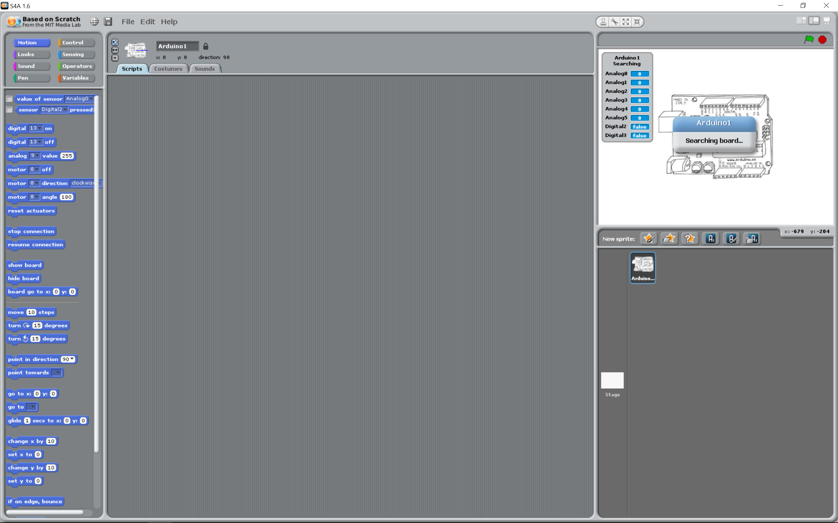Select the Looks block category
This screenshot has height=523, width=838.
click(31, 54)
